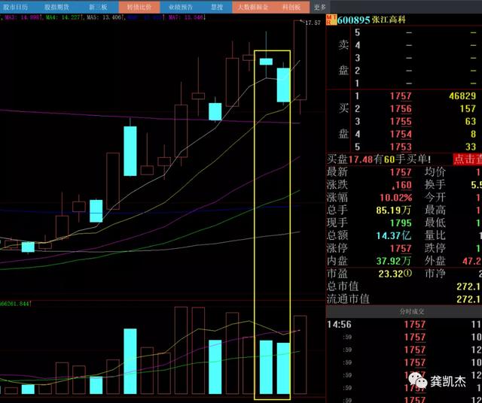Image resolution: width=482 pixels, height=403 pixels.
Task: Click the 买盘17.48有60手买单 alert text
Action: coord(379,159)
